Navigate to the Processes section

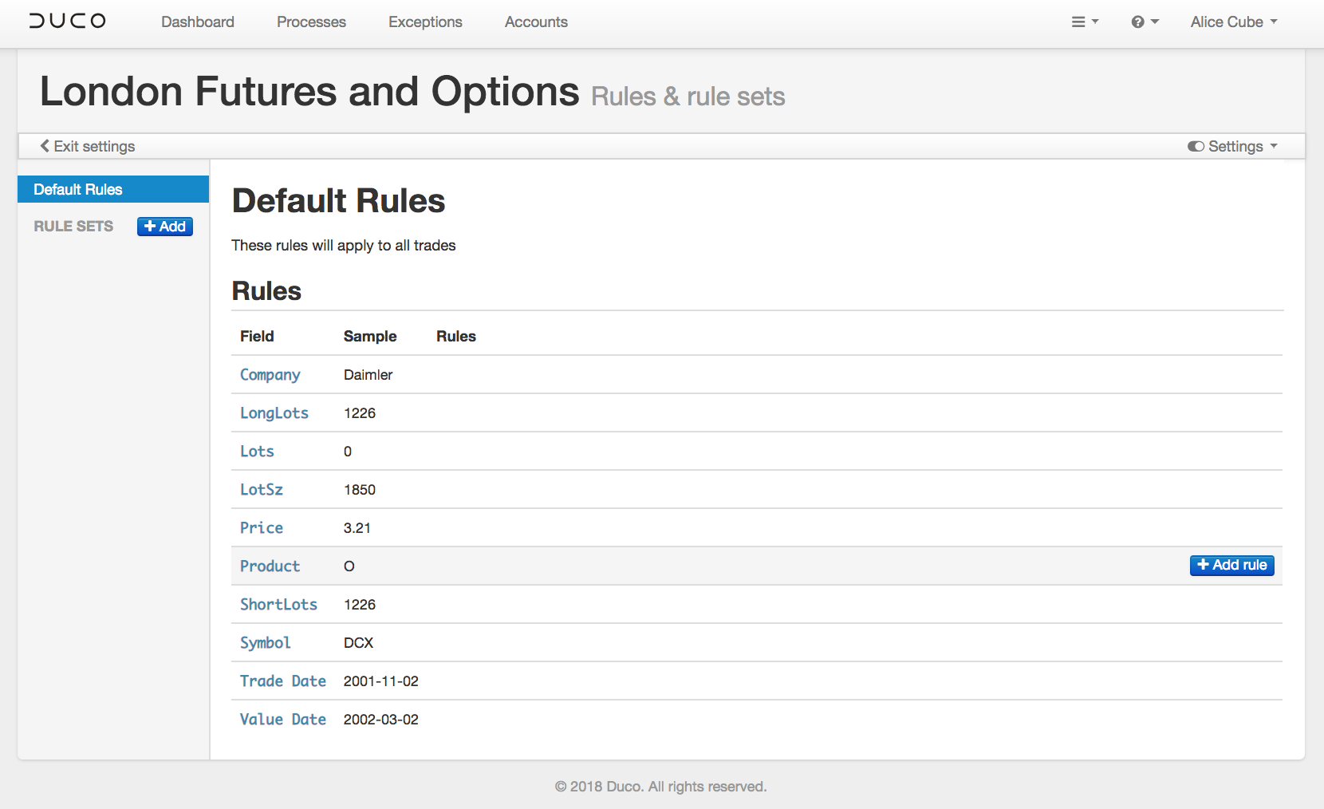tap(311, 22)
